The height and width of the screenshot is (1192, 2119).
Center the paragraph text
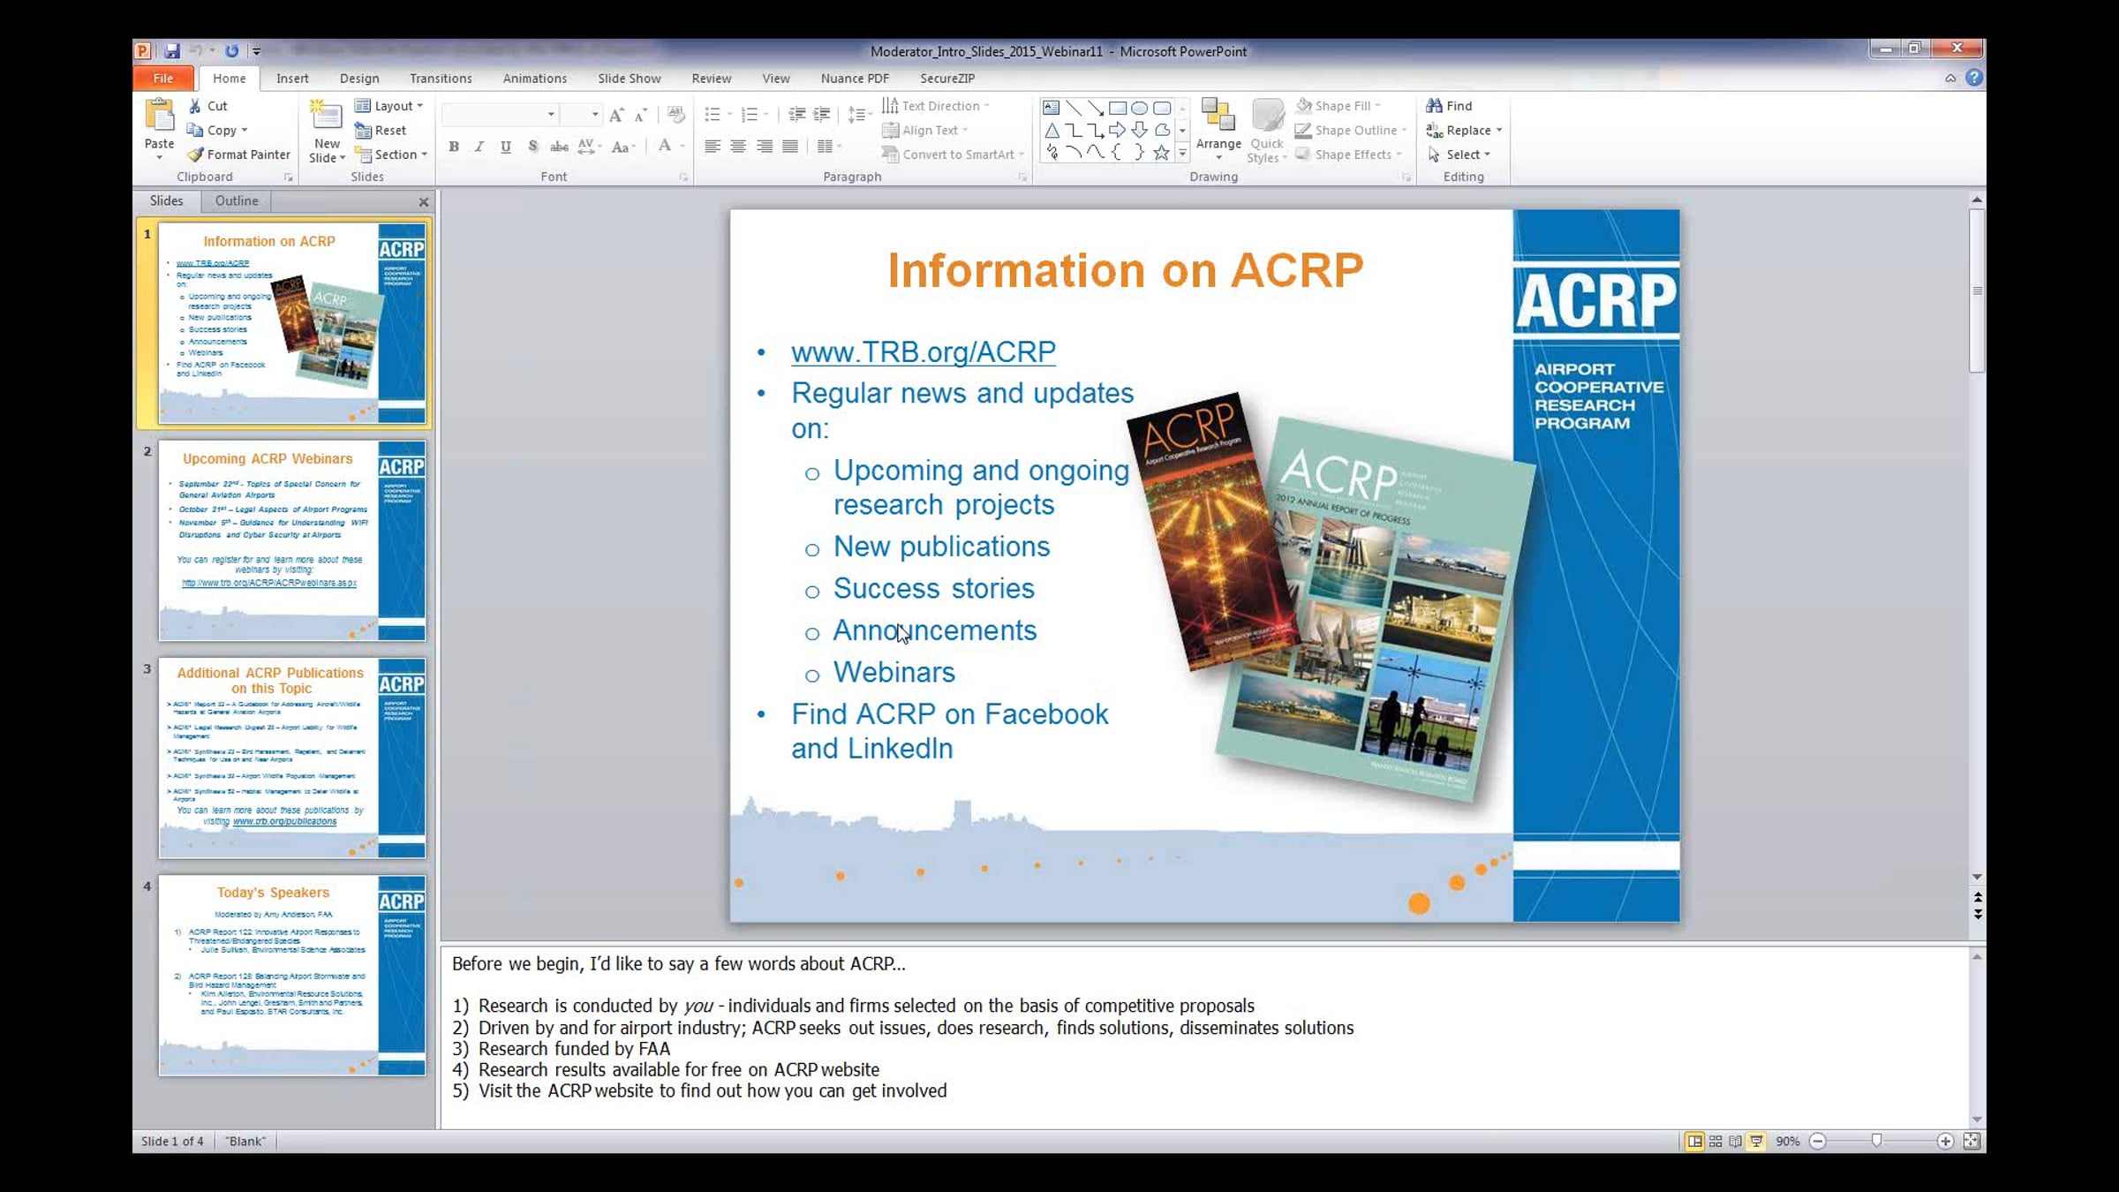tap(738, 147)
